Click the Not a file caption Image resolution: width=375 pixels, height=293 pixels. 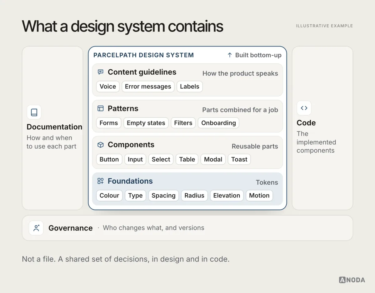click(x=126, y=259)
